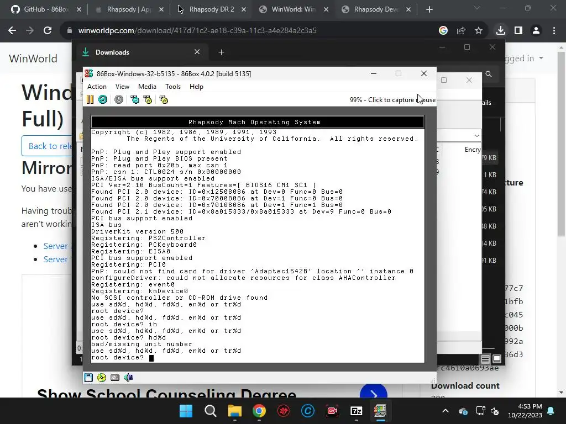Open the taskbar clock showing 4:53 PM
The width and height of the screenshot is (566, 424).
coord(525,411)
